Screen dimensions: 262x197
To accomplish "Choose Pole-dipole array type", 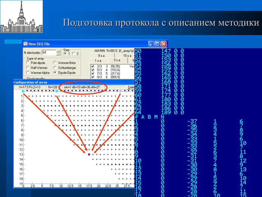I will [28, 63].
